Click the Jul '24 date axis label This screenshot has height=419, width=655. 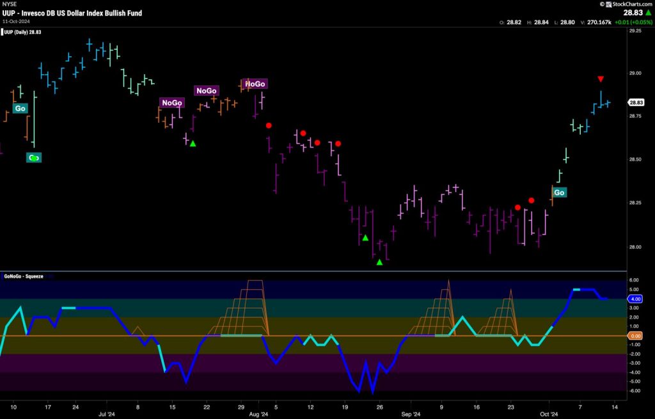click(107, 415)
